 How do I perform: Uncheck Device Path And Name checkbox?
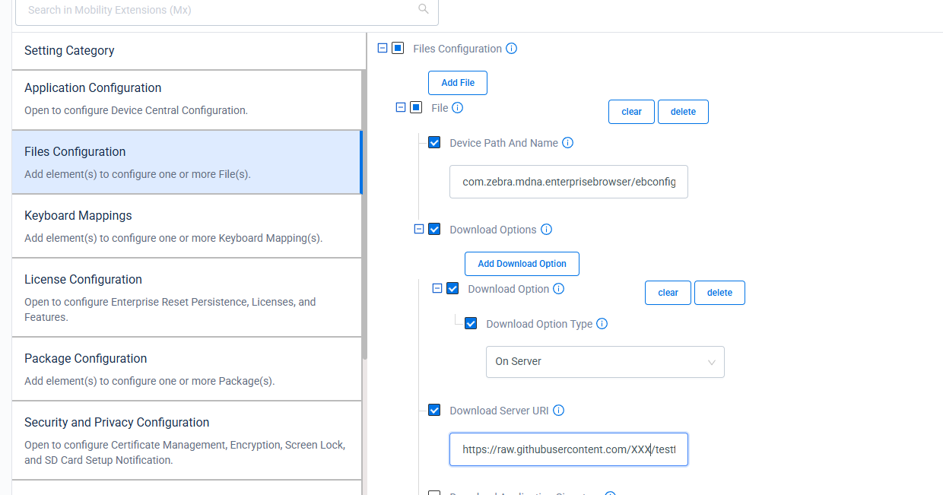point(434,142)
